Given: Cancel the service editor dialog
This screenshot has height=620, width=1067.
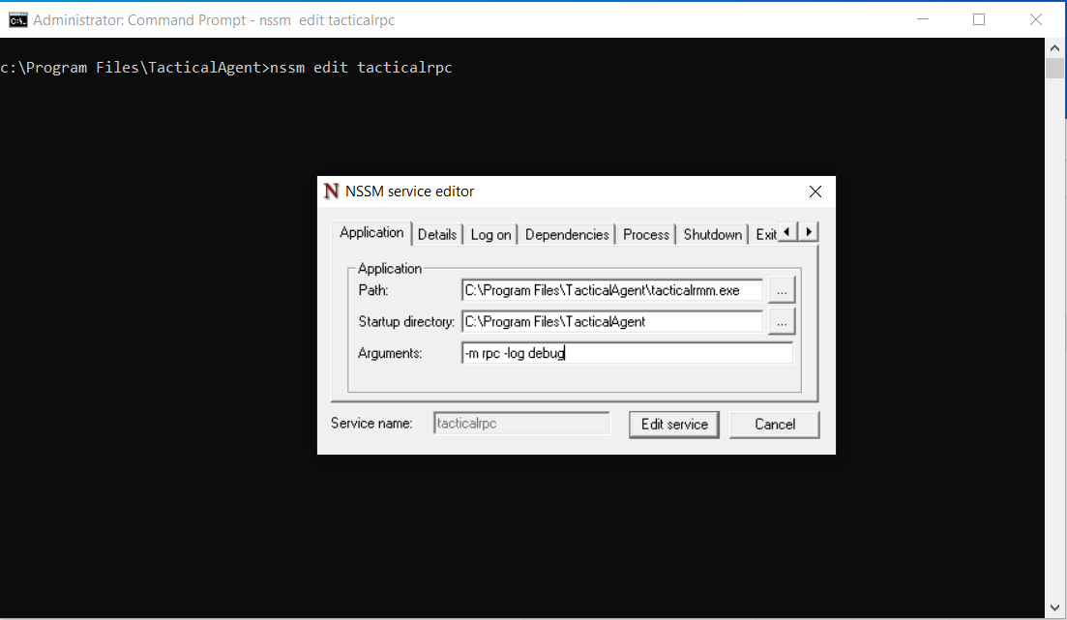Looking at the screenshot, I should pyautogui.click(x=775, y=425).
